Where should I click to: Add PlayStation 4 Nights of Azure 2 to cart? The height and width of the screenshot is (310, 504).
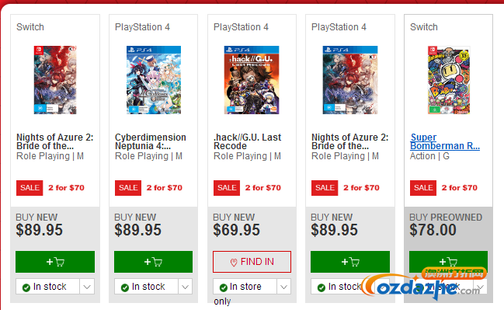(350, 262)
